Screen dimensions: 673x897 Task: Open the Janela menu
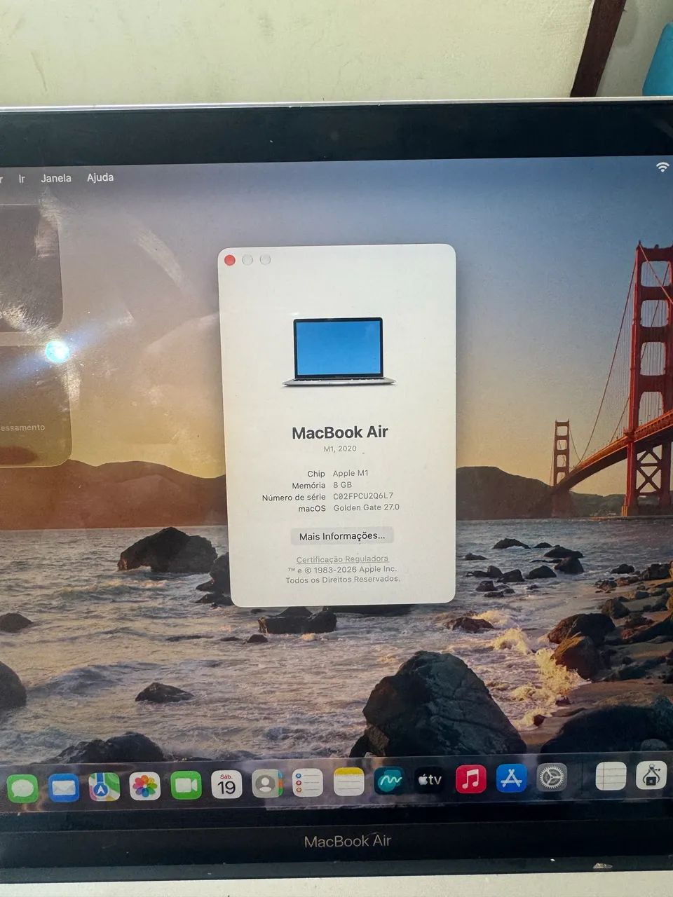coord(56,178)
